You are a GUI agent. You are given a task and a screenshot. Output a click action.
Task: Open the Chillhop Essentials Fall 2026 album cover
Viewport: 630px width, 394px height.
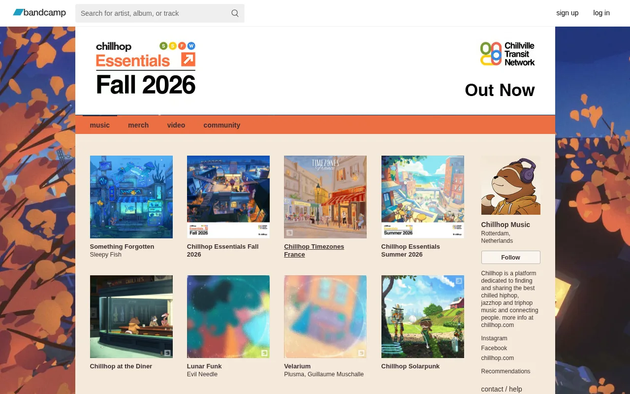(x=228, y=197)
